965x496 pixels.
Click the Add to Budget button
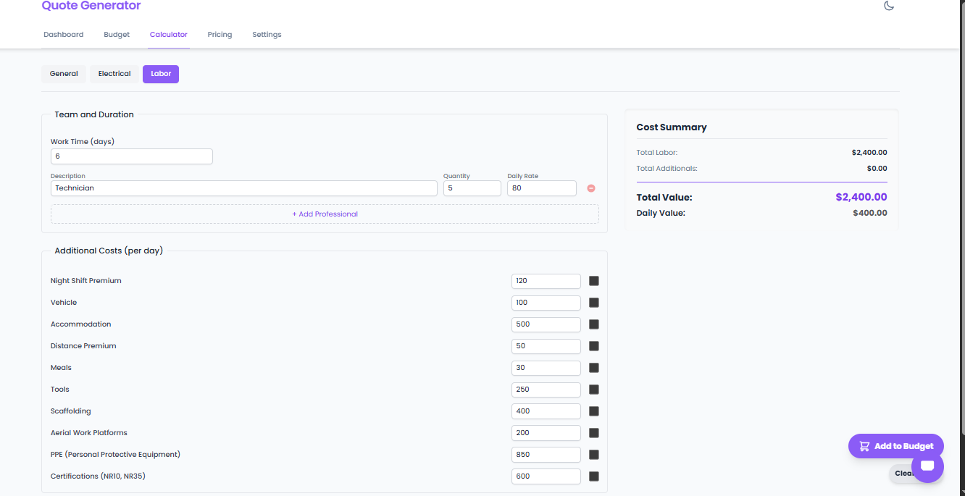click(x=896, y=446)
